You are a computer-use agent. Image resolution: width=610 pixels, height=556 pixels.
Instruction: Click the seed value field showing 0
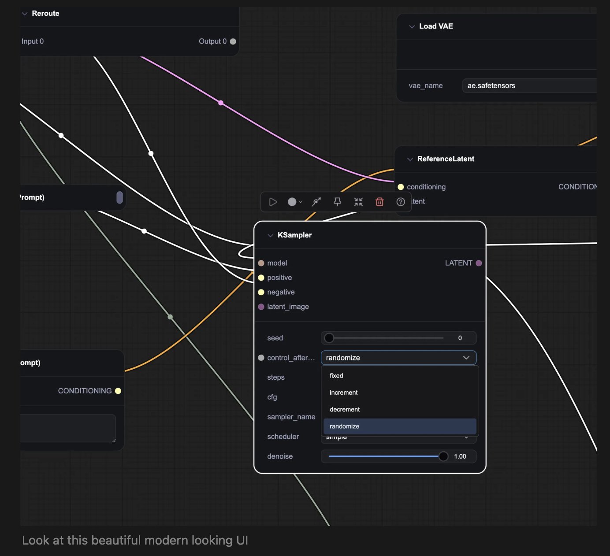click(x=460, y=338)
